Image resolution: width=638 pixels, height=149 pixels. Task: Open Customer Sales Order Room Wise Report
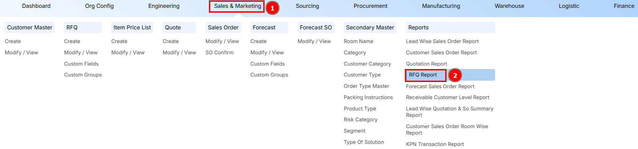447,130
